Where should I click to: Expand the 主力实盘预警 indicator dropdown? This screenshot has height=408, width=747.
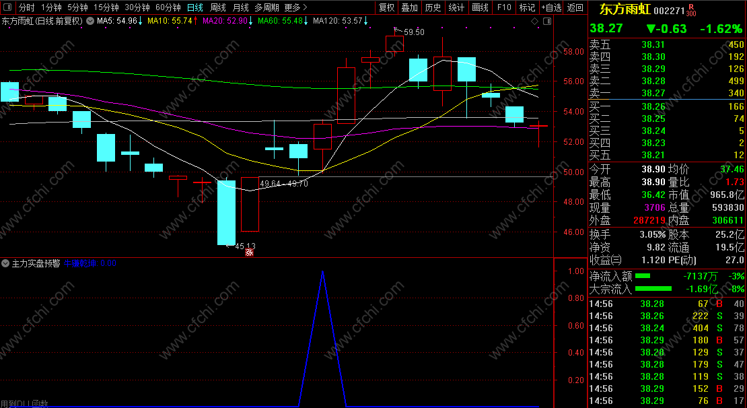[x=5, y=263]
